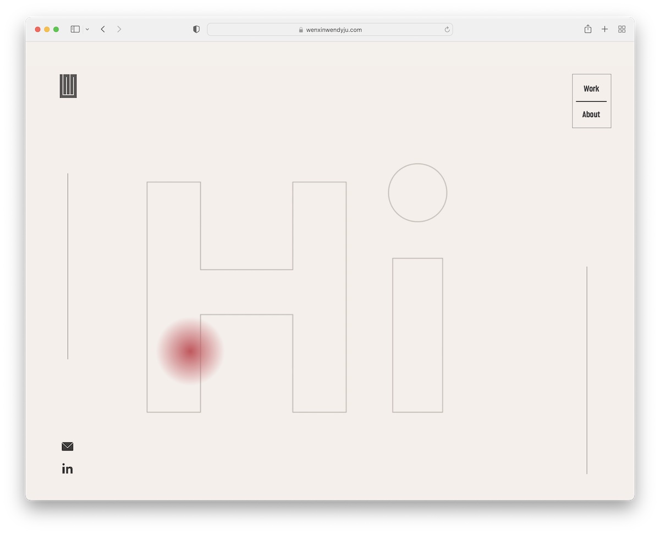Click the forward navigation arrow
This screenshot has height=534, width=660.
point(119,29)
